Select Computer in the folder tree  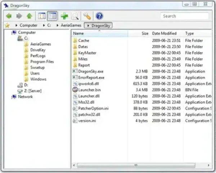(x=27, y=32)
